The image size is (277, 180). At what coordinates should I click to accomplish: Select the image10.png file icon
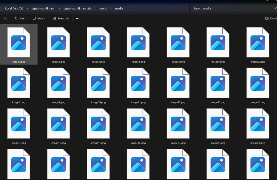[x=98, y=83]
